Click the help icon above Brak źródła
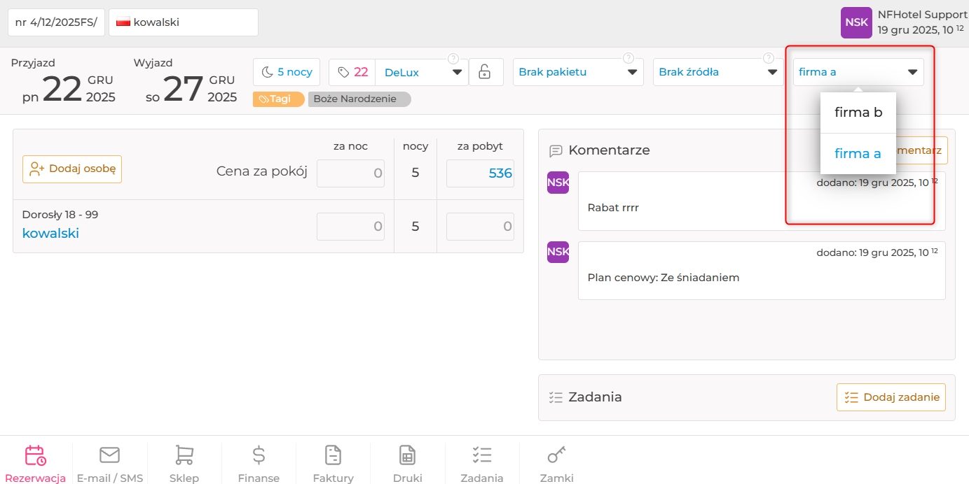The image size is (969, 484). [769, 59]
